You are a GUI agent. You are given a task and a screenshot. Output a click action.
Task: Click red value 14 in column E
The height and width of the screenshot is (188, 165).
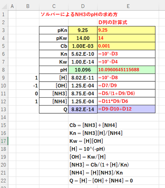(x=101, y=38)
